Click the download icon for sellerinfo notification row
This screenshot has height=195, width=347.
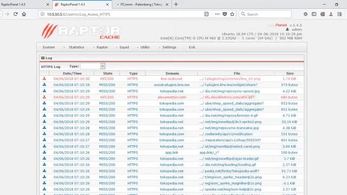(x=44, y=134)
